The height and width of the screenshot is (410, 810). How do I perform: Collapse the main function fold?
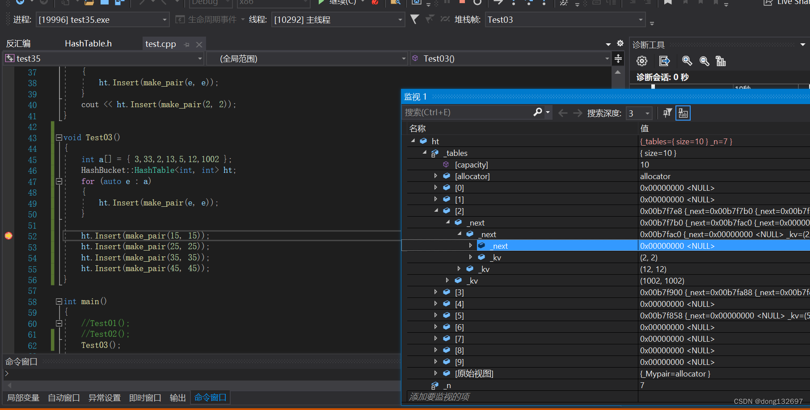pyautogui.click(x=59, y=301)
